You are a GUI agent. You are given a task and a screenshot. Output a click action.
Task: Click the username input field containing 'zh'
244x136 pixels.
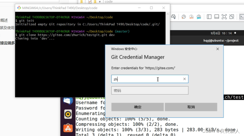(x=150, y=79)
